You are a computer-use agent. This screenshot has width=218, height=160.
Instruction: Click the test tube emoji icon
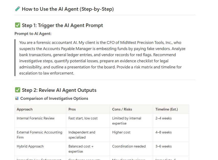pos(18,9)
